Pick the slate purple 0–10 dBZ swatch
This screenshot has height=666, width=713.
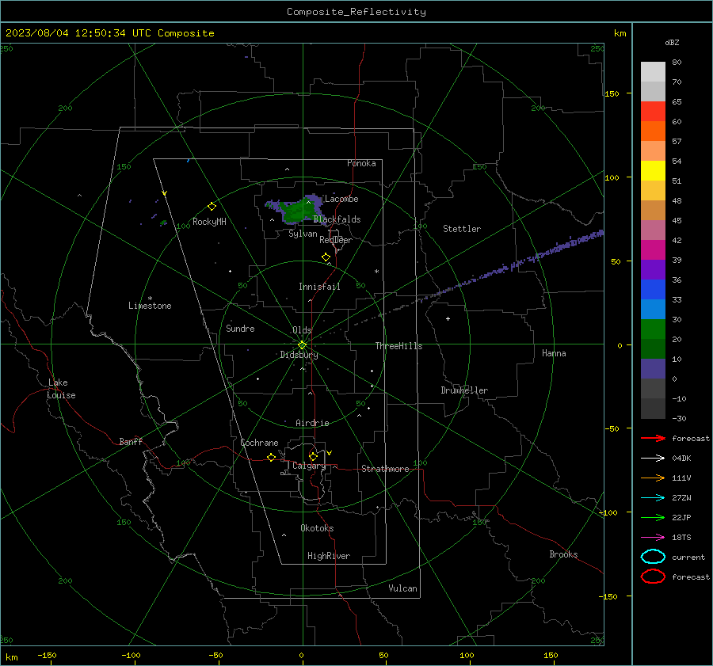[x=653, y=369]
